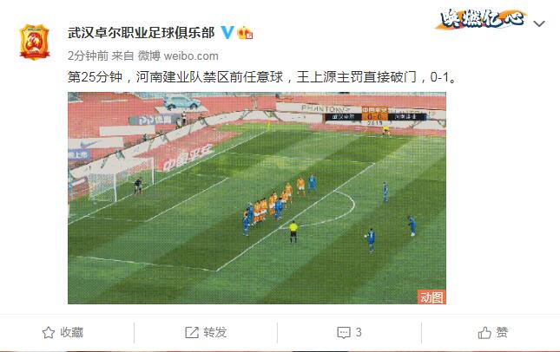Click the scoreboard overlay in the GIF
Screen dimensions: 560x352
coord(375,116)
